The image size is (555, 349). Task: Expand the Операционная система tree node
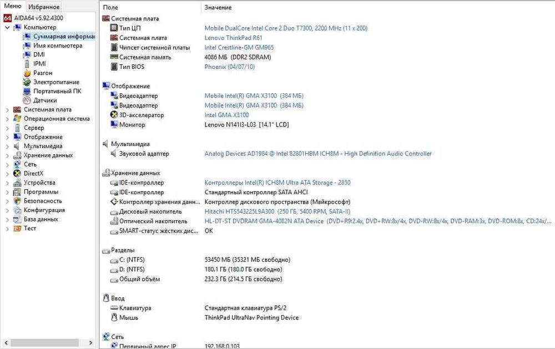7,119
